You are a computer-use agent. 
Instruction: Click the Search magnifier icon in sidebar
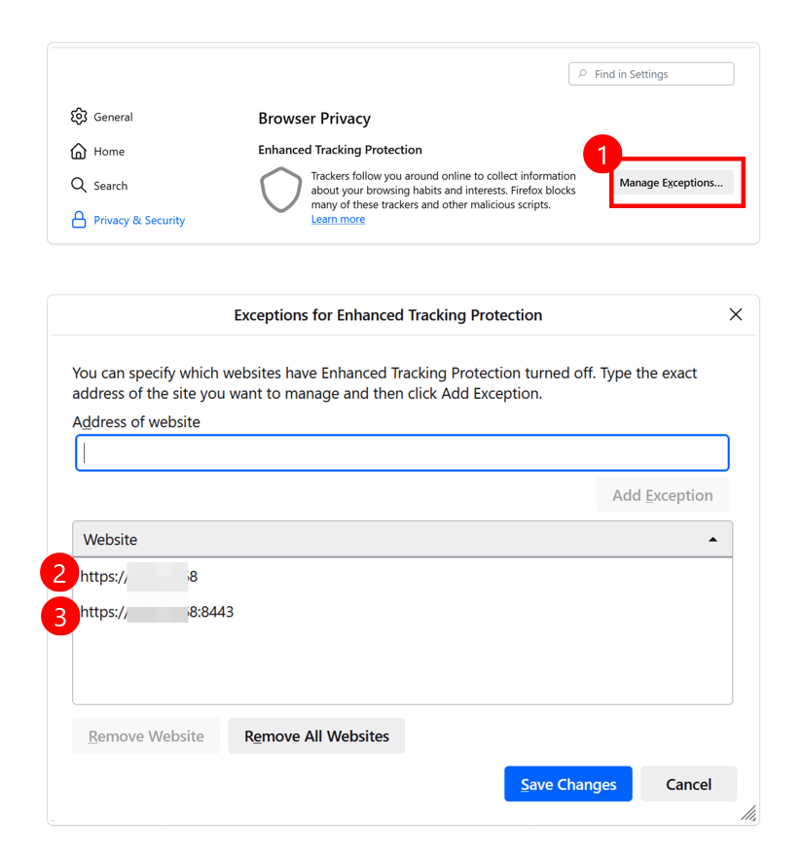click(x=79, y=185)
